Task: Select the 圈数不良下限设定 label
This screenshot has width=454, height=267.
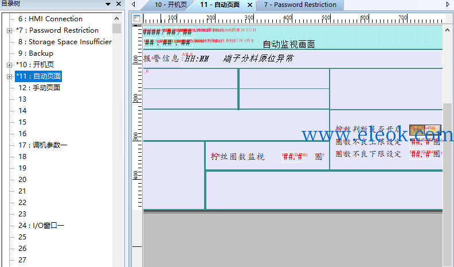Action: pyautogui.click(x=368, y=154)
